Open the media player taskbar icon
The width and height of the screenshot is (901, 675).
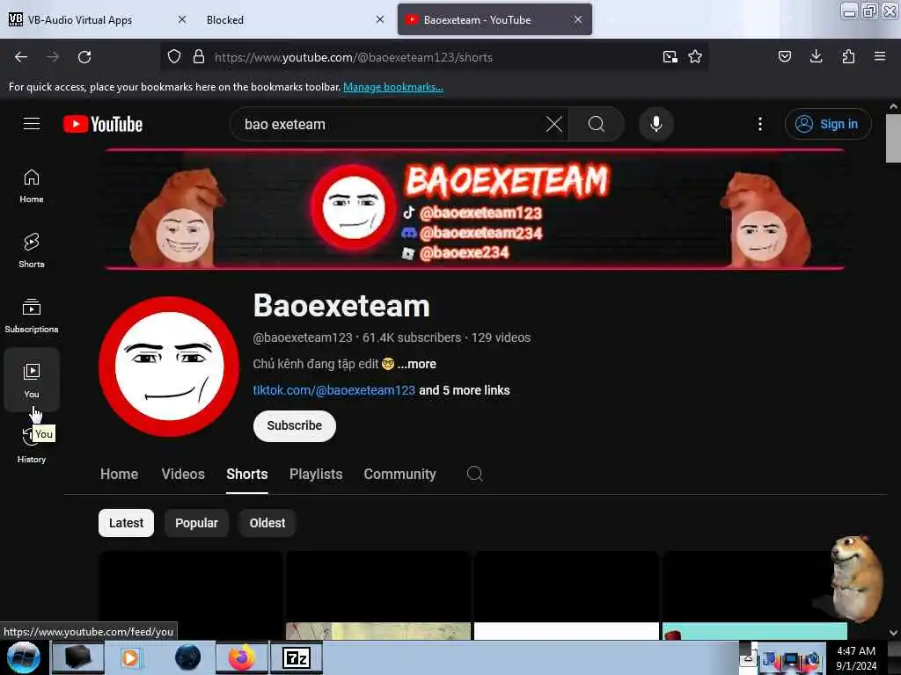coord(130,657)
